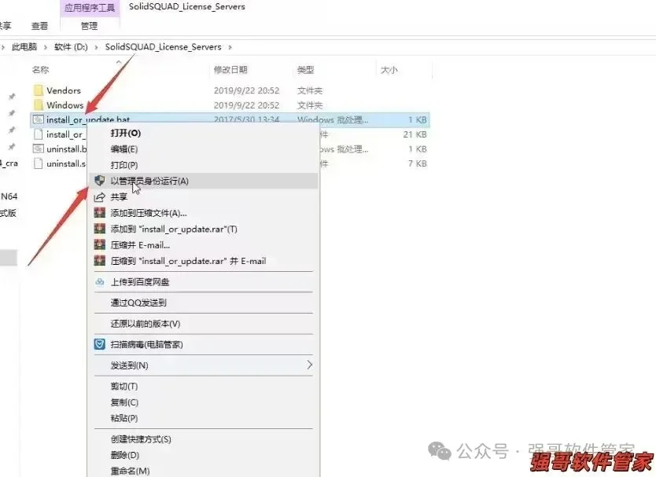Image resolution: width=656 pixels, height=477 pixels.
Task: Click 软件 (D:) in the address breadcrumb
Action: coord(71,47)
